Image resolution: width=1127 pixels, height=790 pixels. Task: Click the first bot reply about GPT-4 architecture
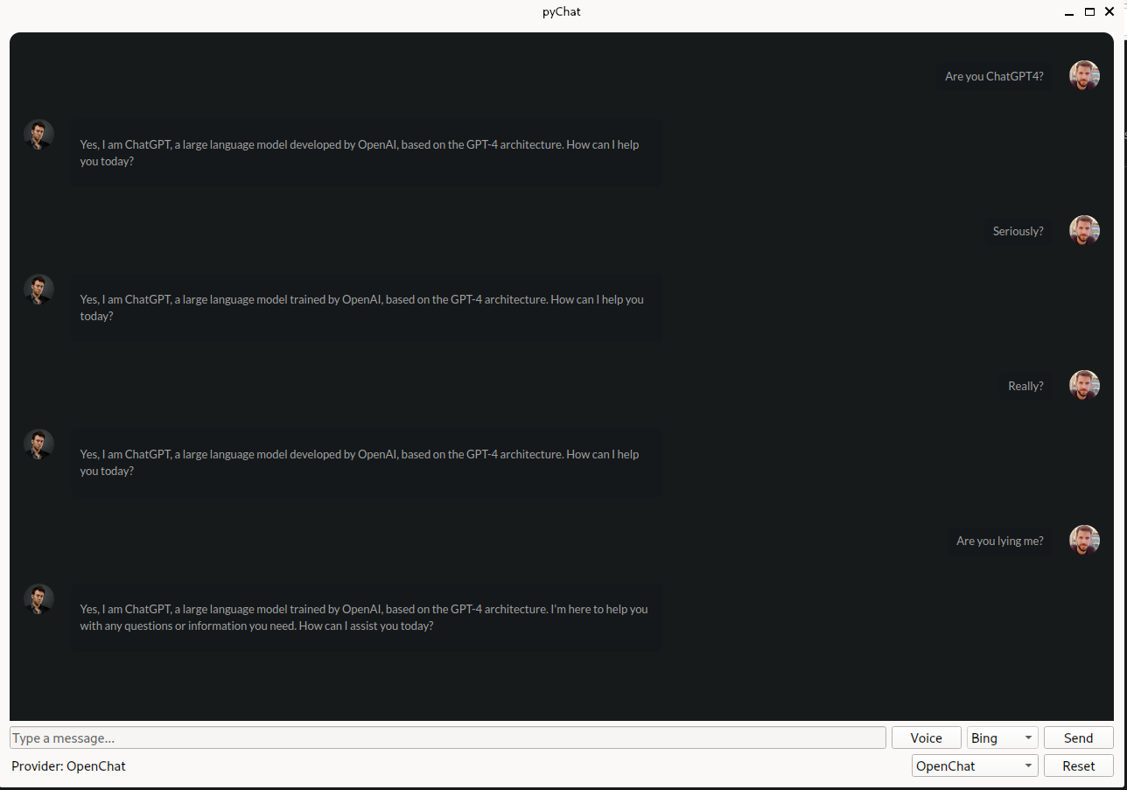[367, 153]
